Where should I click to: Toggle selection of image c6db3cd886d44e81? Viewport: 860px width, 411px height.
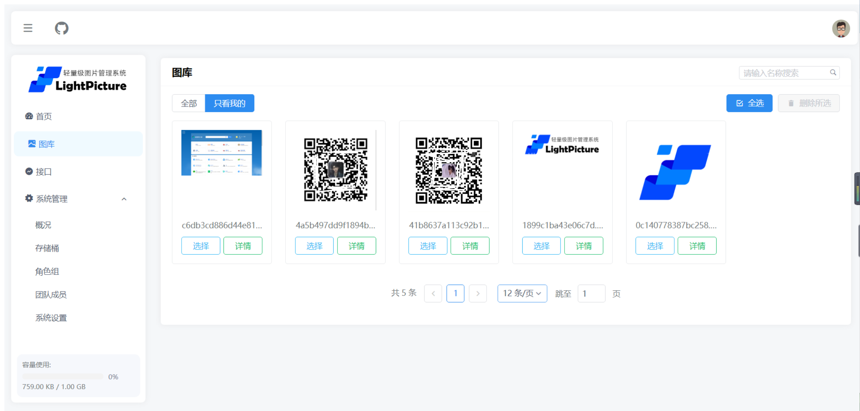pos(200,246)
